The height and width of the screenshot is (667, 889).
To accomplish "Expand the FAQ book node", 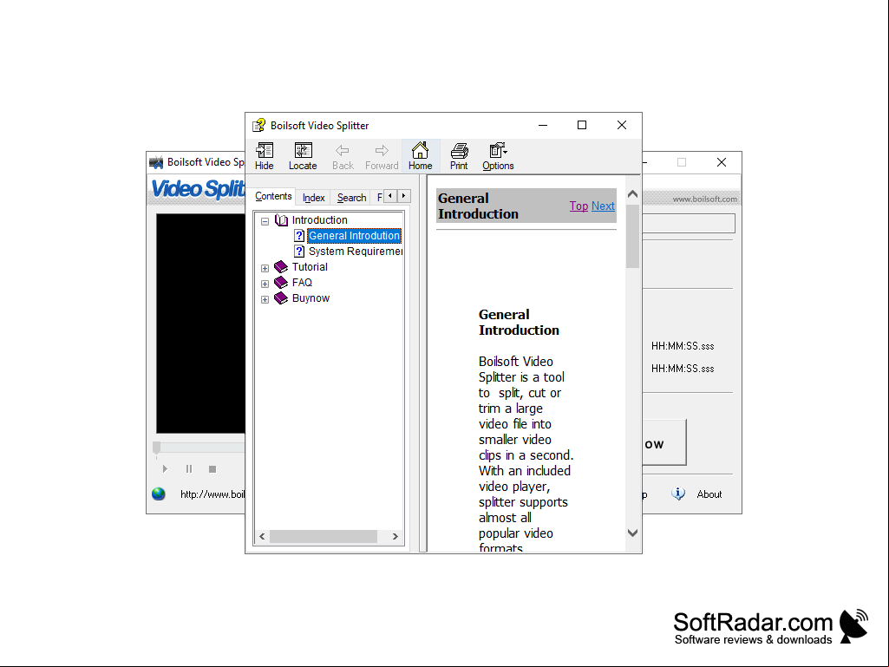I will click(265, 284).
